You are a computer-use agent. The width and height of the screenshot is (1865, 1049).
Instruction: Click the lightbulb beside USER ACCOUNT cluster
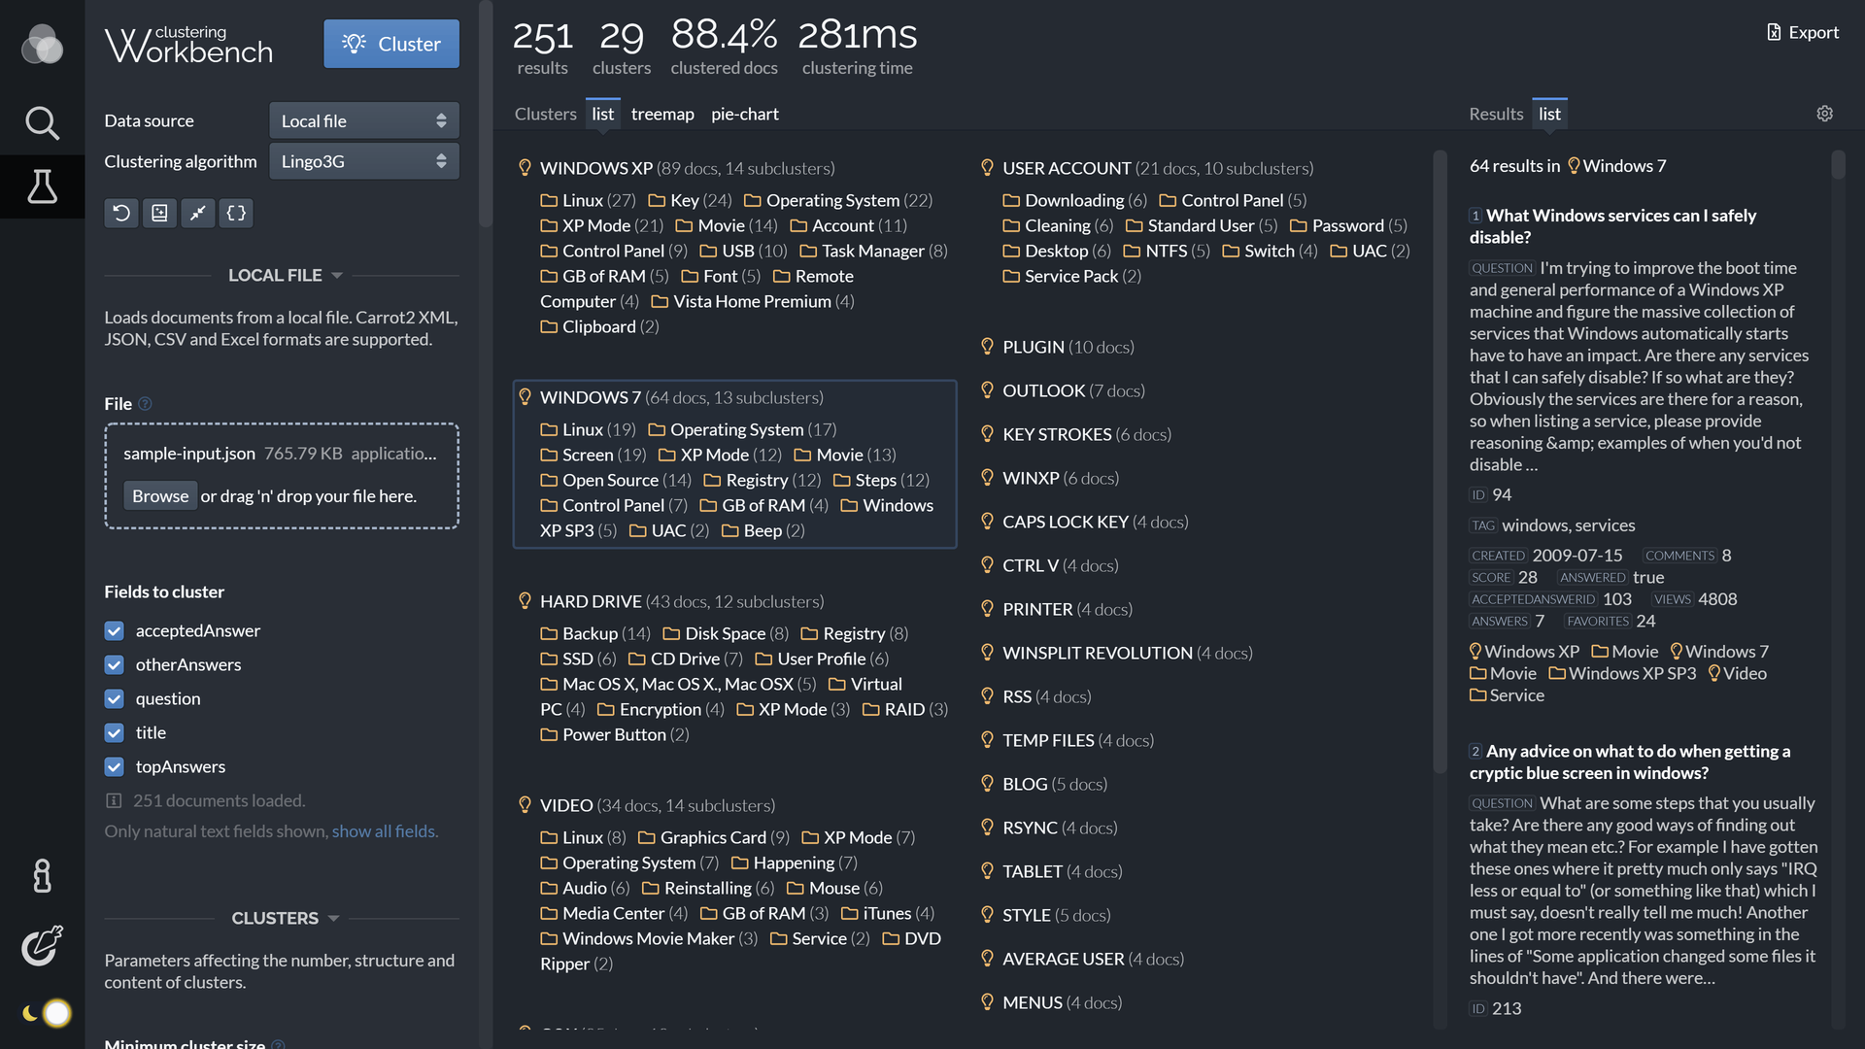click(987, 167)
